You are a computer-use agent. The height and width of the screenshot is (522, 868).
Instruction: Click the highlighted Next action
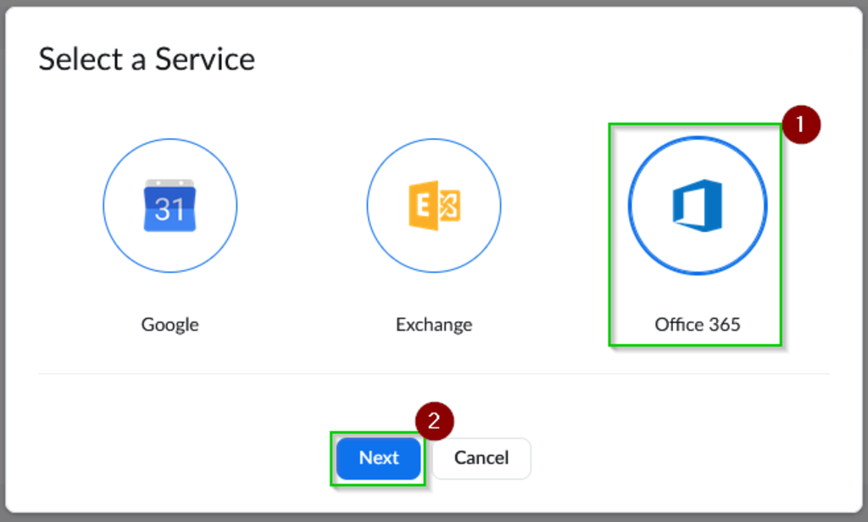point(378,458)
